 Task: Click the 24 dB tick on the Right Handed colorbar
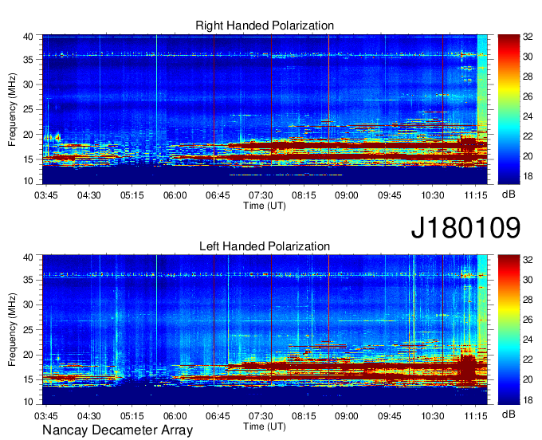coord(528,116)
